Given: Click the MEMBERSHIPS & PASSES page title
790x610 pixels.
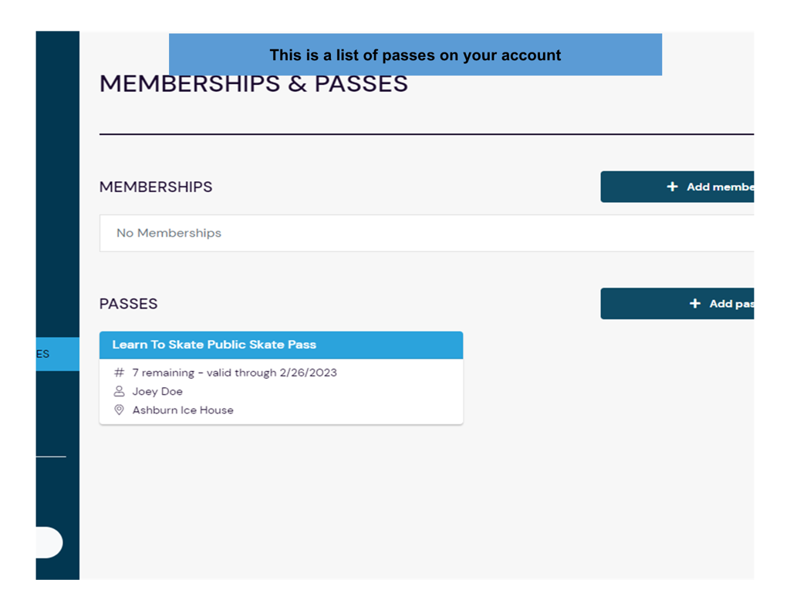Looking at the screenshot, I should click(x=253, y=83).
